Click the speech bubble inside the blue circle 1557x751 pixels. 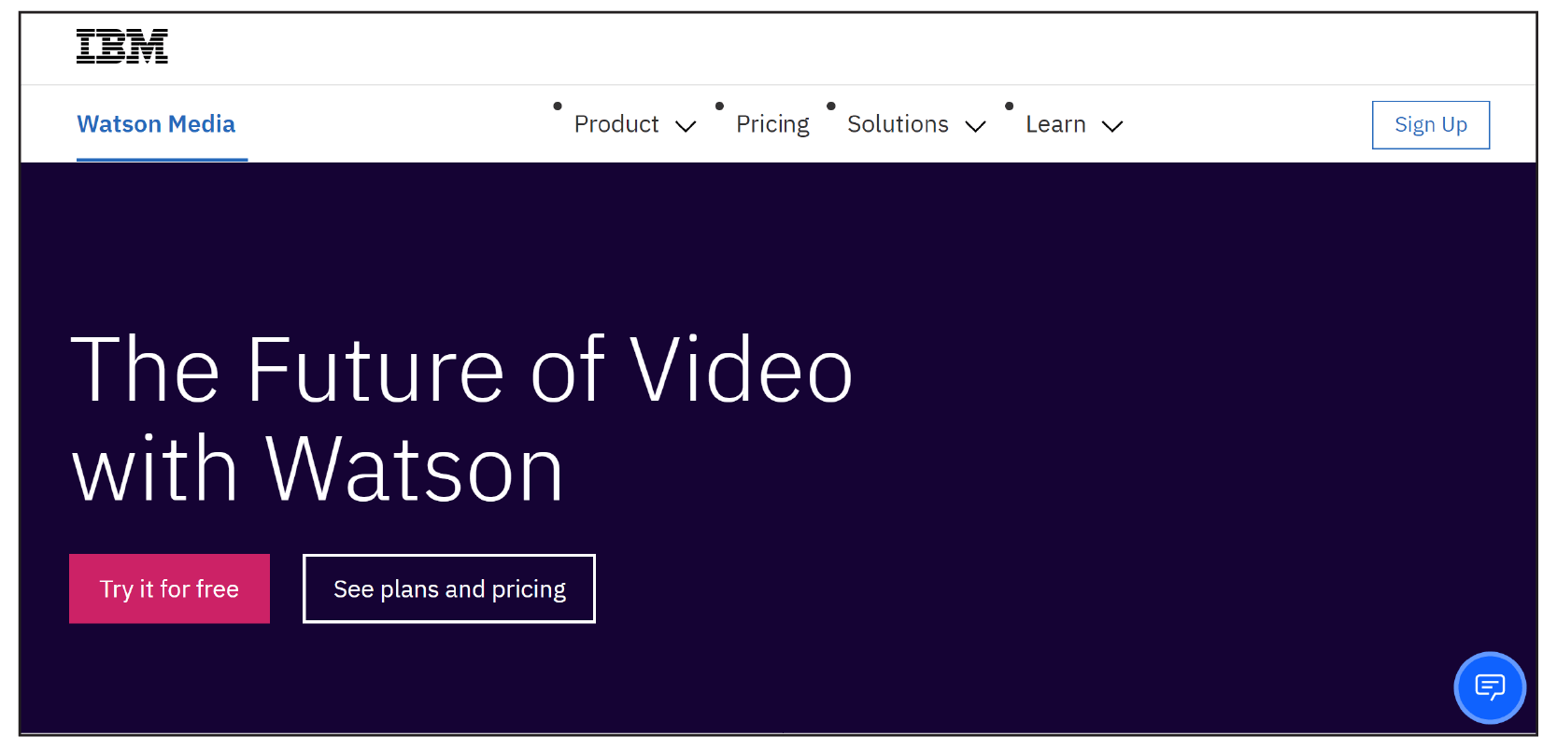coord(1490,687)
